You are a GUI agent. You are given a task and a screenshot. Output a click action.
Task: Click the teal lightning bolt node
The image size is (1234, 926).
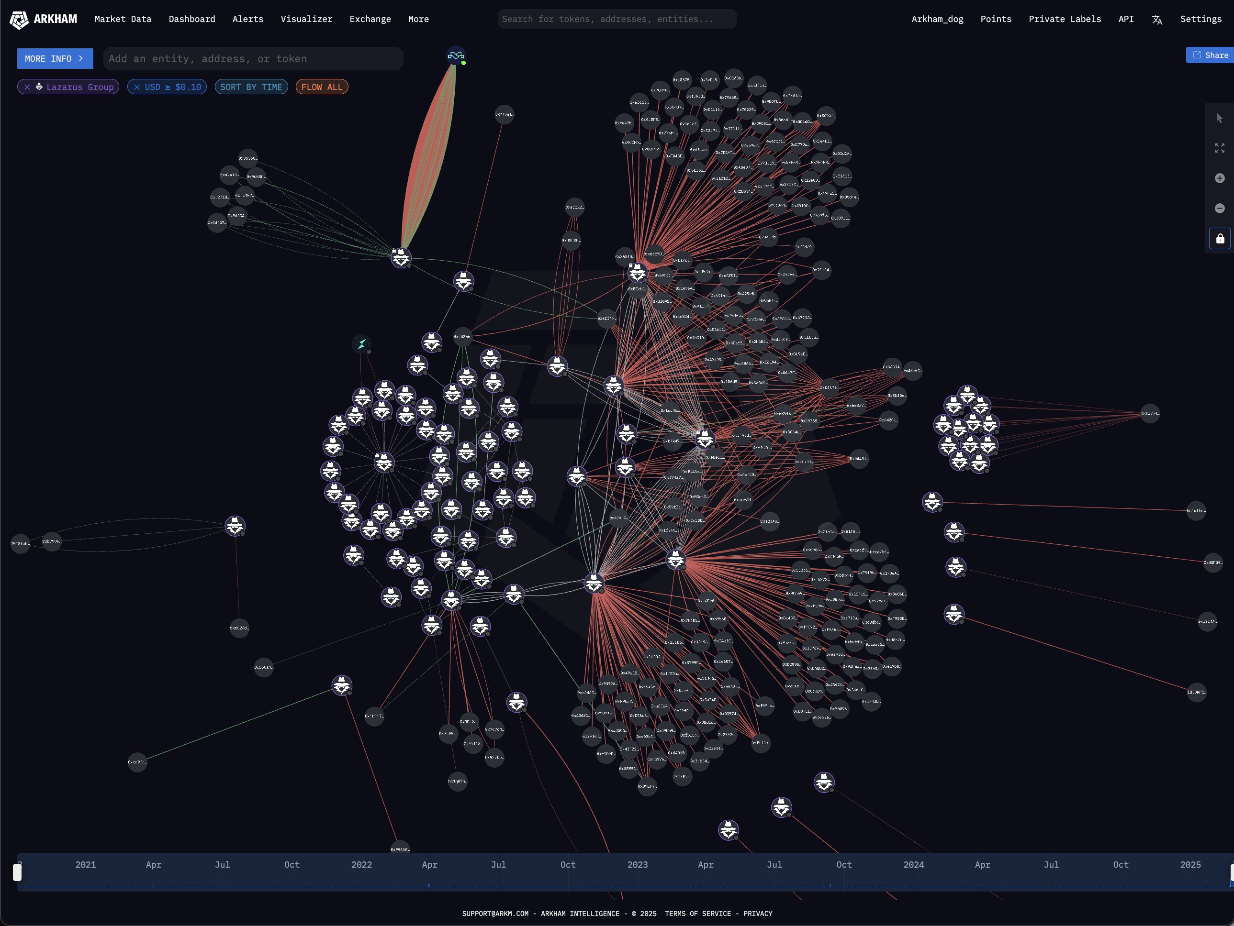pyautogui.click(x=361, y=344)
